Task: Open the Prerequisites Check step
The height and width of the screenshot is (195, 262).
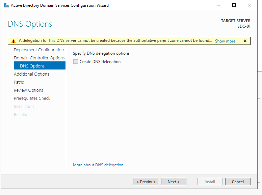Action: (32, 98)
